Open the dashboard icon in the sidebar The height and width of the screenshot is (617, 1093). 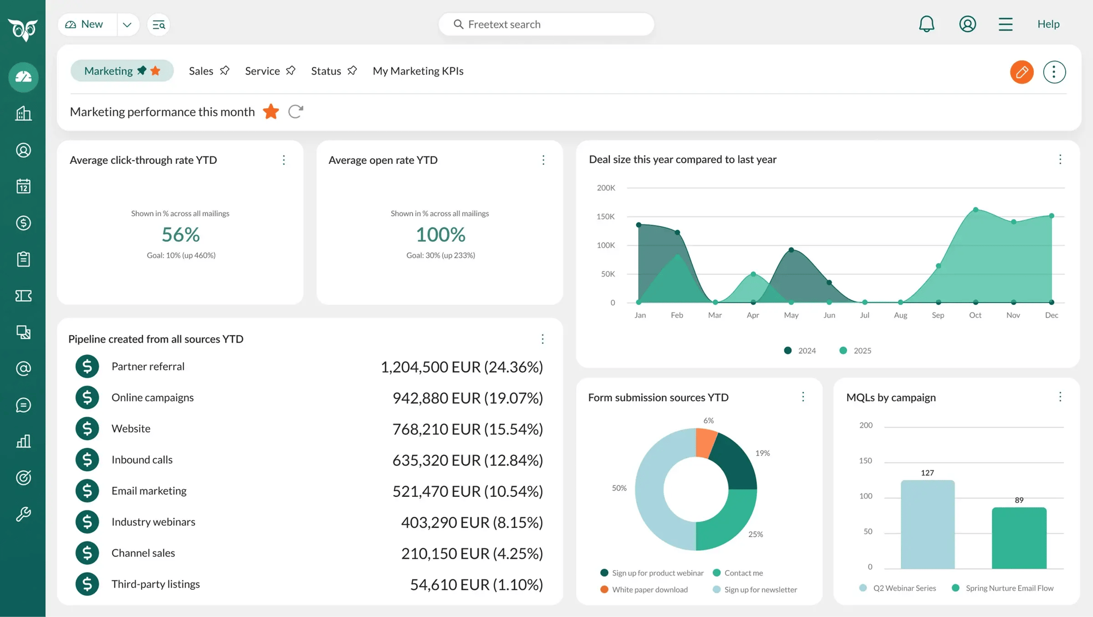coord(23,78)
